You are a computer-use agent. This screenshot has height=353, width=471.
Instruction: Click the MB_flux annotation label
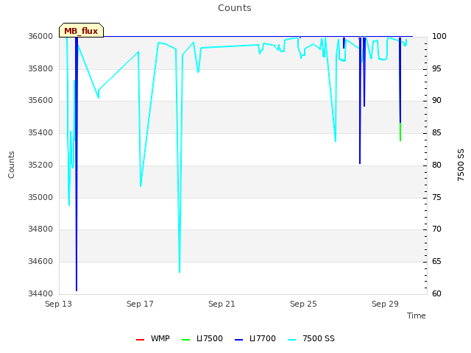click(x=81, y=30)
